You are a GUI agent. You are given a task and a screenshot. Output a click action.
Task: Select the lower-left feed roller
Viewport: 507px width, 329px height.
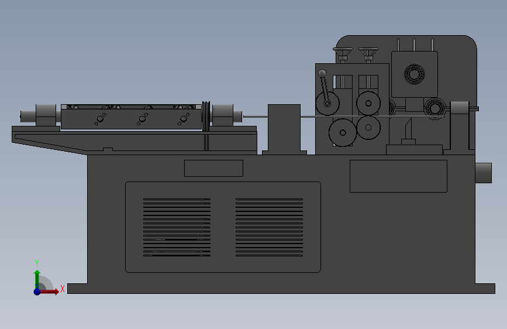343,132
